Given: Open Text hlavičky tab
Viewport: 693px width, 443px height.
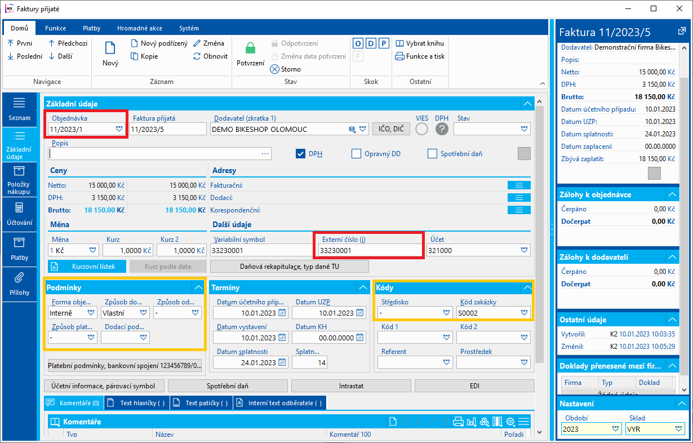Looking at the screenshot, I should pos(137,403).
